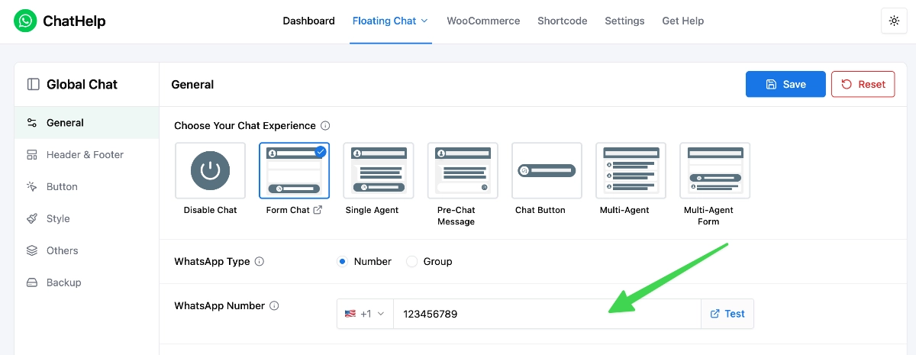Switch to the Button sidebar tab

(x=87, y=187)
